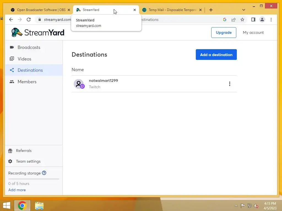
Task: Click the Videos library icon
Action: pos(12,59)
